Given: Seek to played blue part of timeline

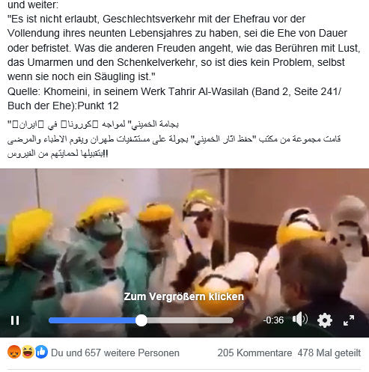Looking at the screenshot, I should [x=92, y=320].
